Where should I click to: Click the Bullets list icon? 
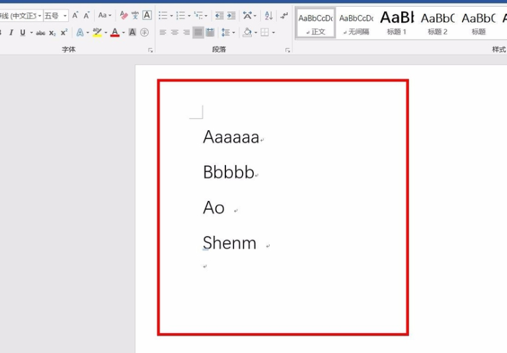(x=163, y=15)
